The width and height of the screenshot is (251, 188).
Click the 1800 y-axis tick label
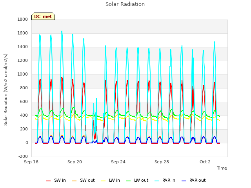[x=23, y=19]
